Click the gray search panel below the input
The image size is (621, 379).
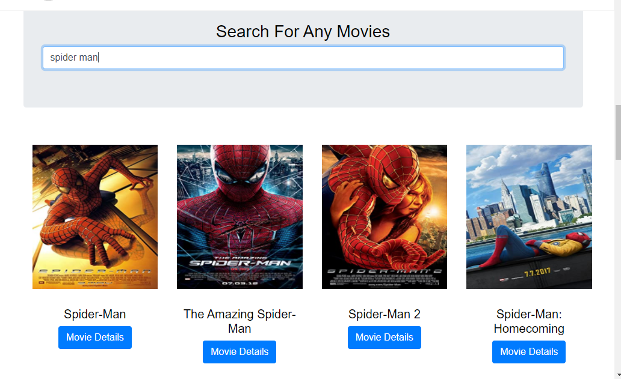click(x=303, y=88)
